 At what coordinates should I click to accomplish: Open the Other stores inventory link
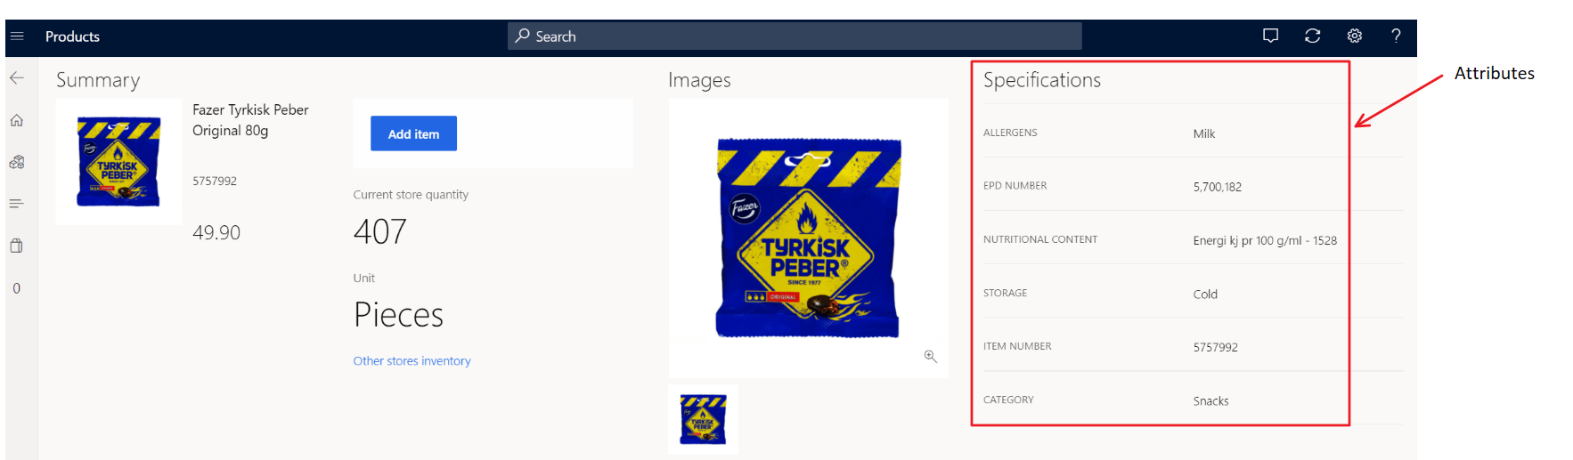pyautogui.click(x=412, y=360)
